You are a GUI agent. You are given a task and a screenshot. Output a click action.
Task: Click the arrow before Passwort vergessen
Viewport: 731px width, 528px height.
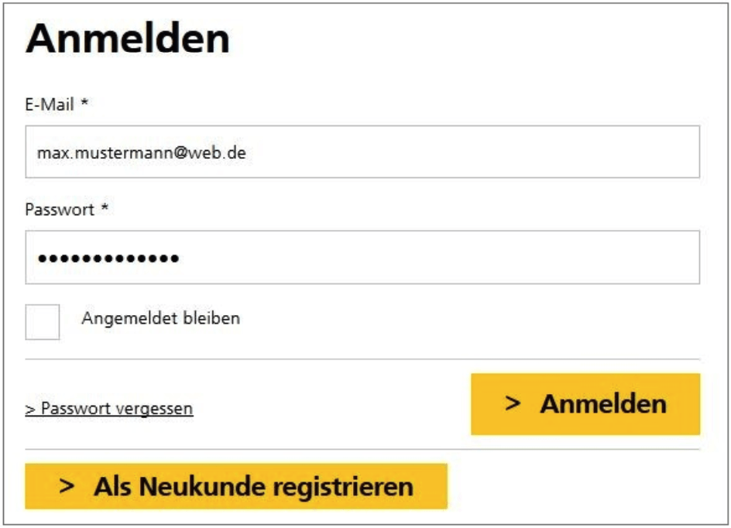tap(29, 409)
